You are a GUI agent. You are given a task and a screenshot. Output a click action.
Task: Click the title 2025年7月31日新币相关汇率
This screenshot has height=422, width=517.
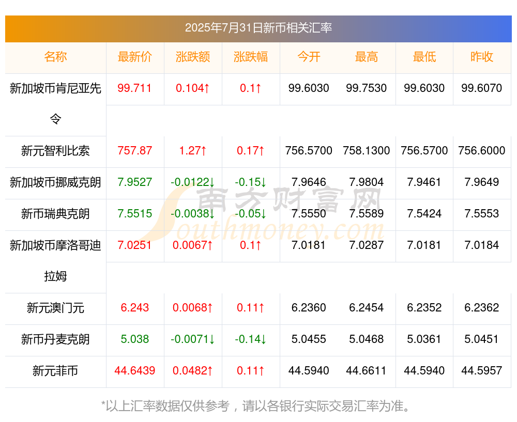(258, 28)
